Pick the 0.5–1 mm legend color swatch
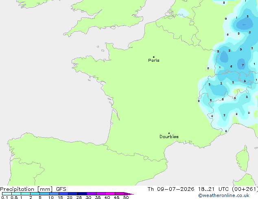 16,194
